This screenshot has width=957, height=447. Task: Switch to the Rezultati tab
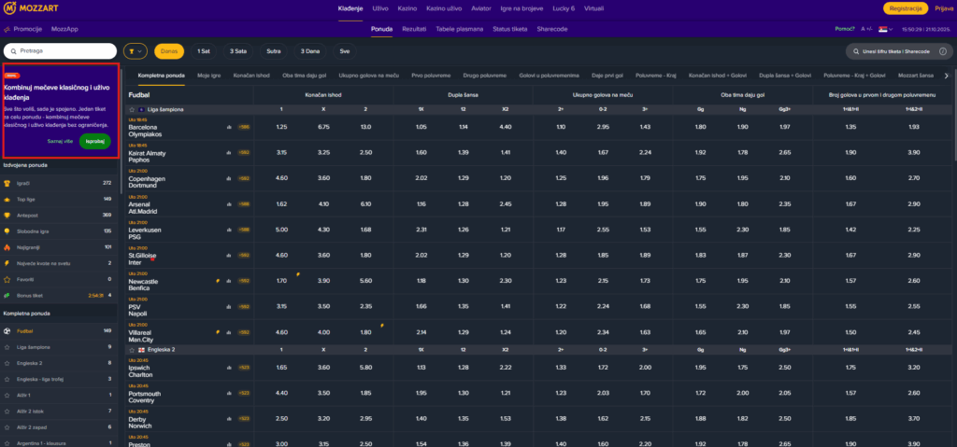[x=413, y=29]
